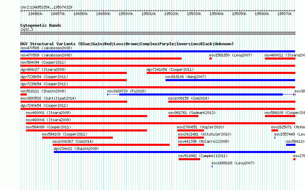Click the nsv460001 (Itsara2009) label
The image size is (305, 190).
pos(48,113)
